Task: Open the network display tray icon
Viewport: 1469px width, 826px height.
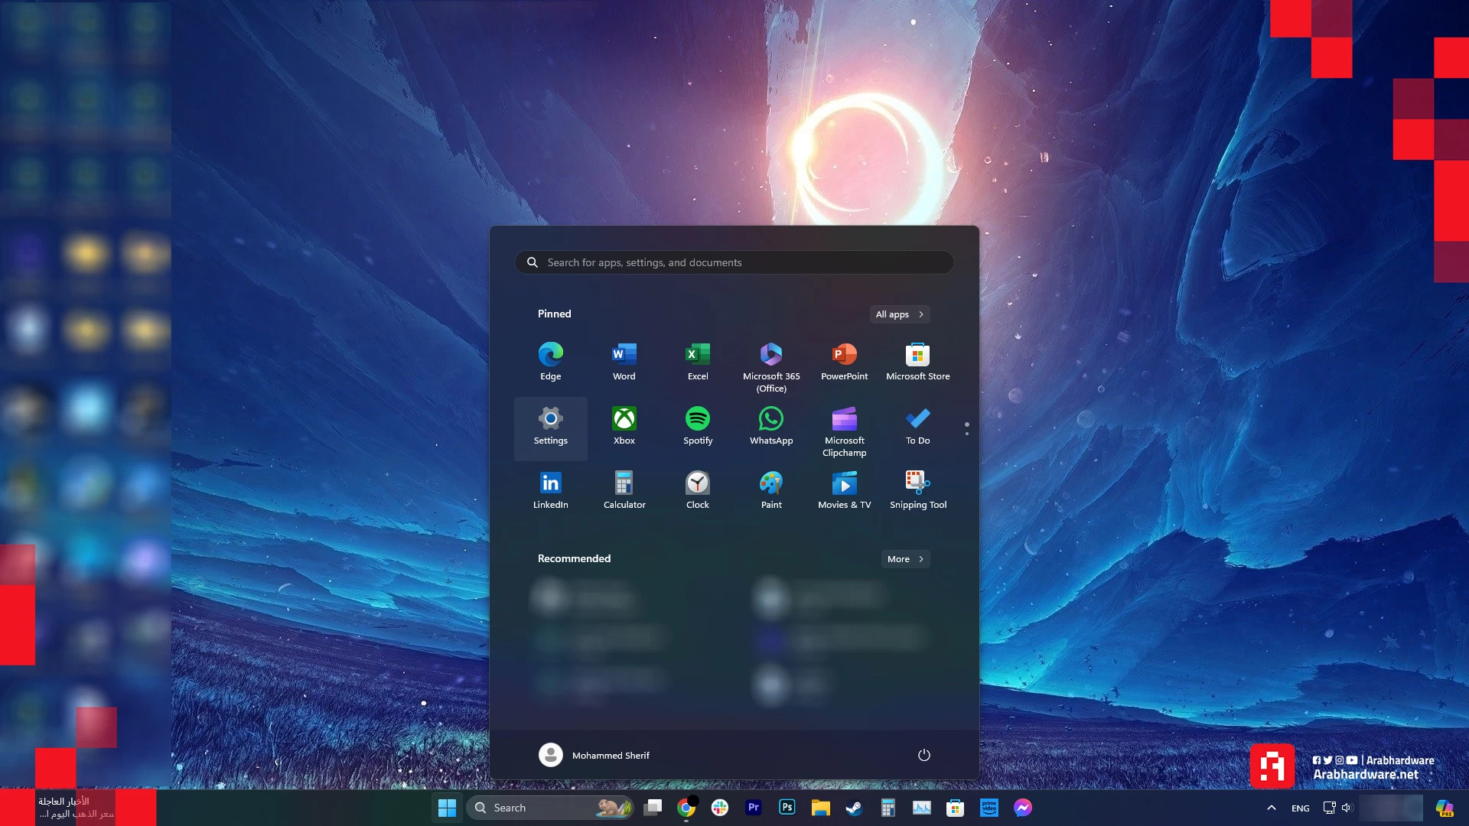Action: click(x=1330, y=808)
